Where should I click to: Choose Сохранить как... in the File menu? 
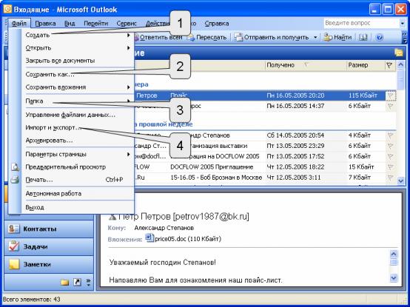[78, 75]
